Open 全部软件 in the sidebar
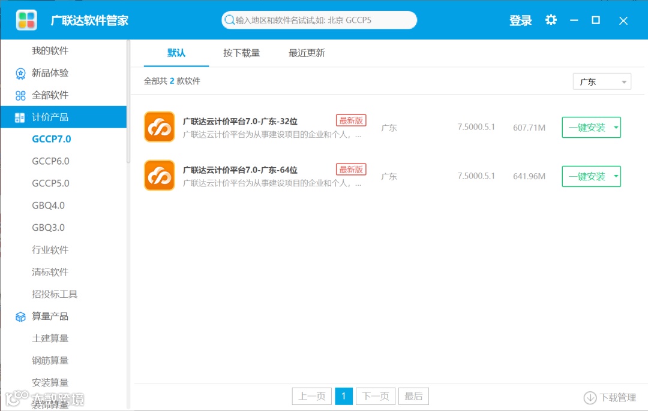The height and width of the screenshot is (411, 648). [50, 95]
